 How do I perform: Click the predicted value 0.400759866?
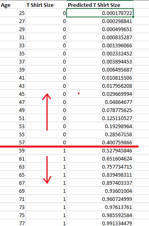pos(100,142)
